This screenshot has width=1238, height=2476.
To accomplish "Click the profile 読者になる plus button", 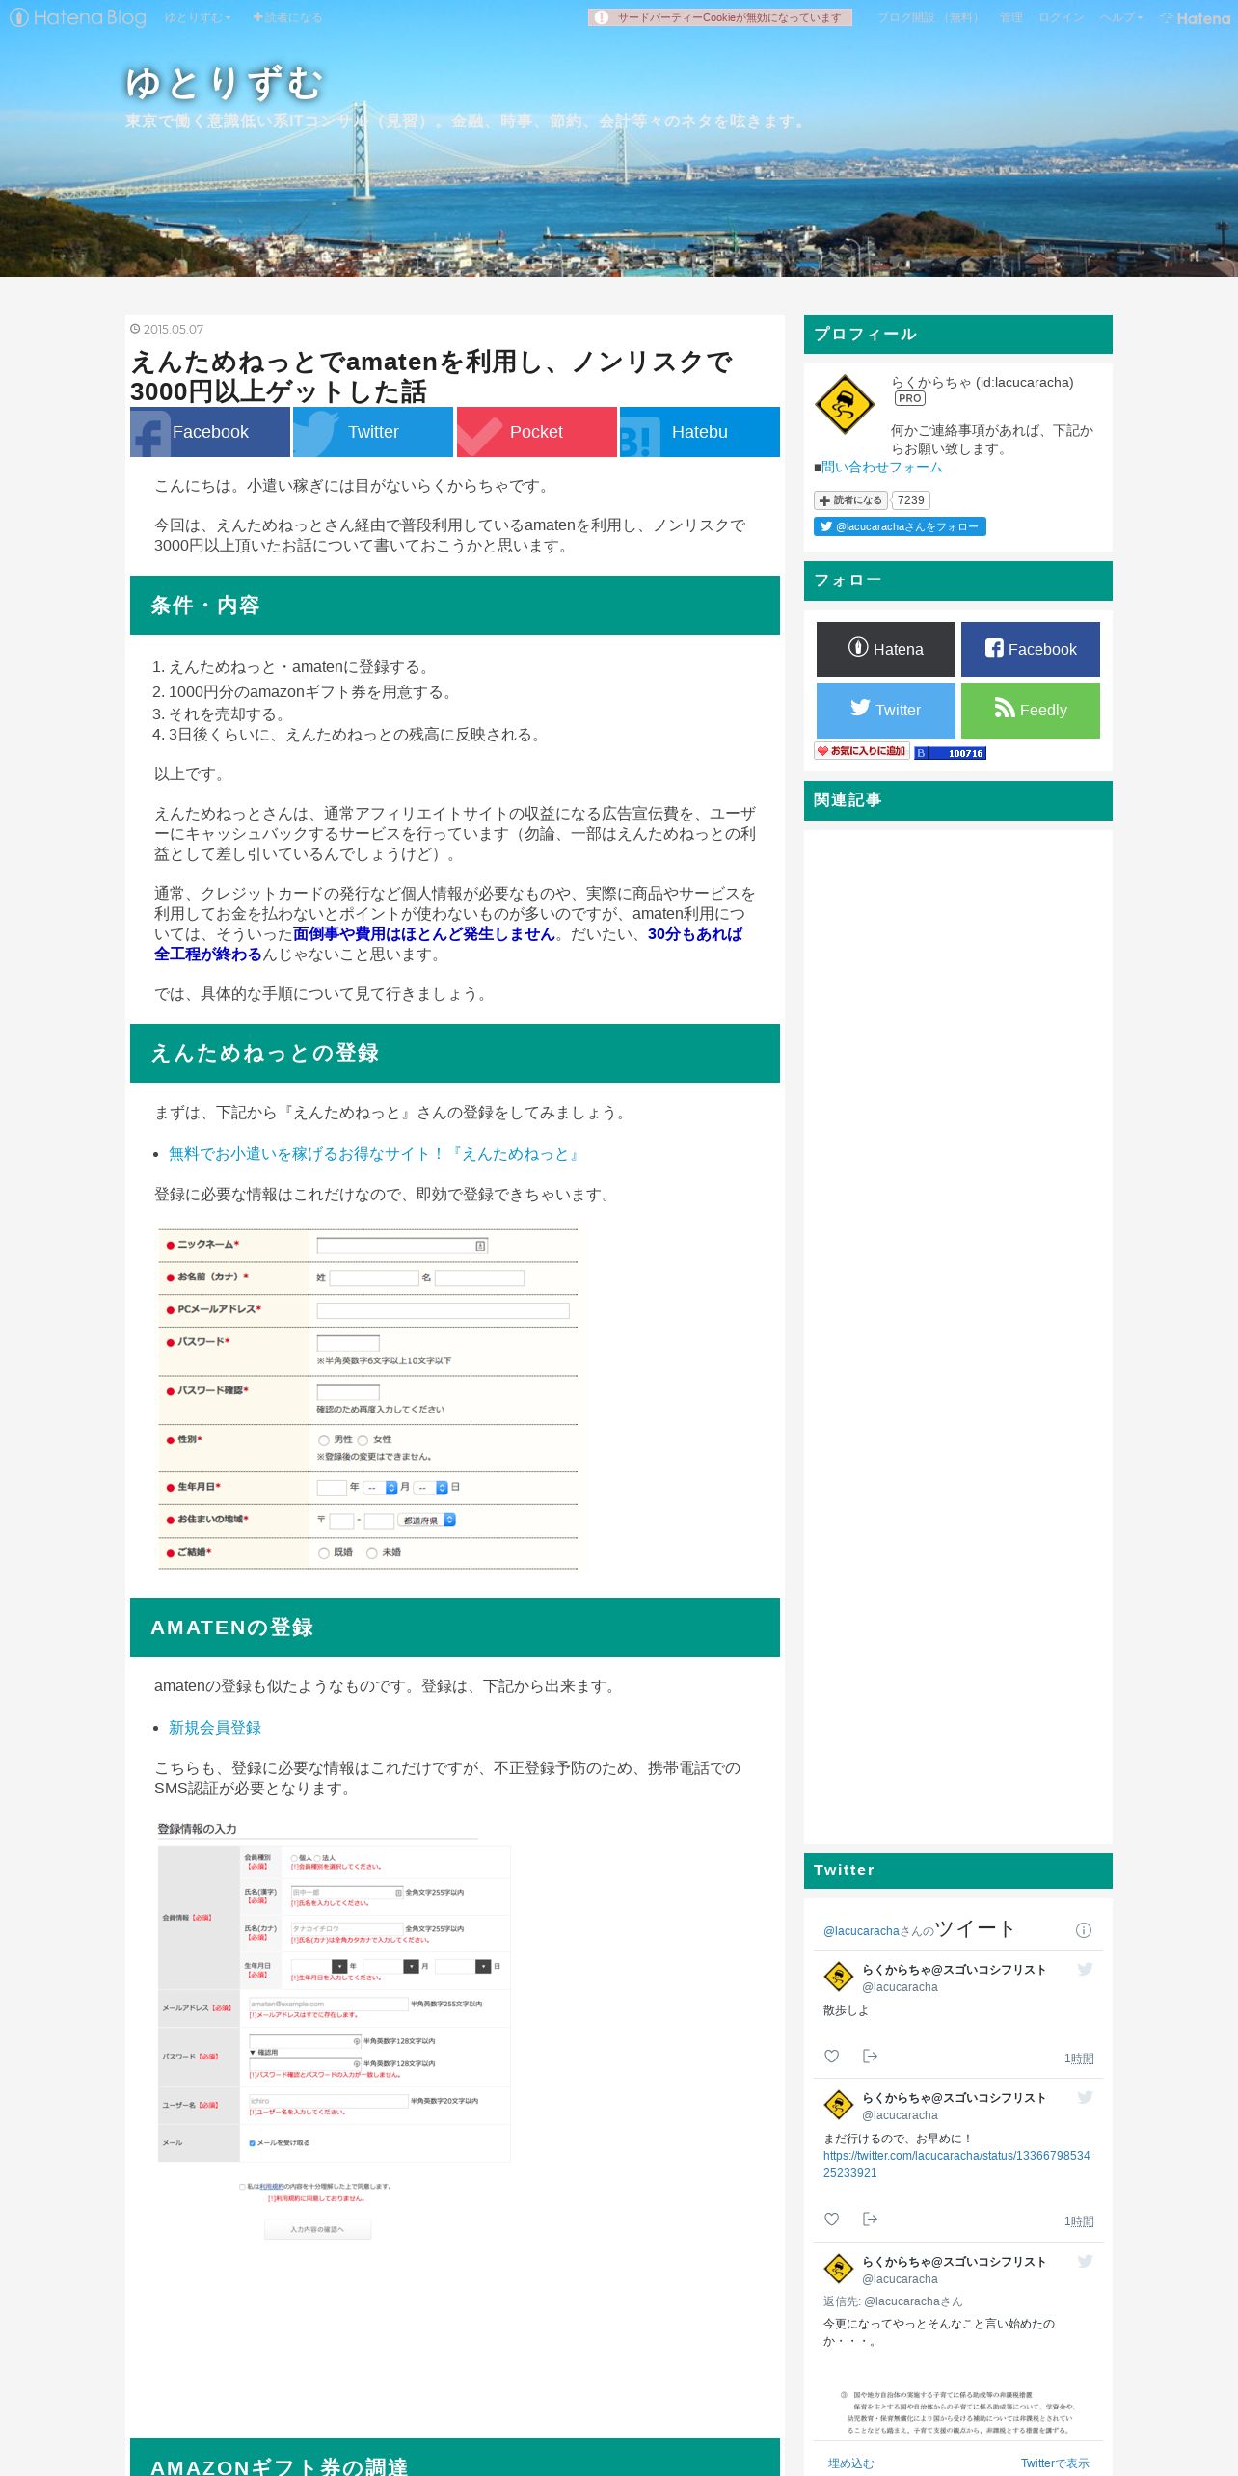I will pyautogui.click(x=850, y=500).
